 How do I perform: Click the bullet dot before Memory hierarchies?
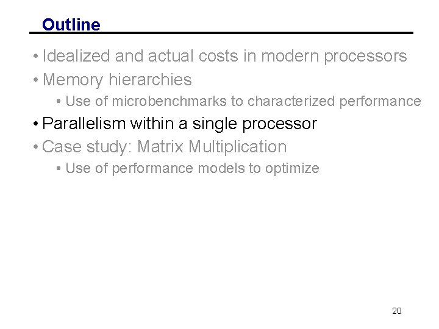35,80
